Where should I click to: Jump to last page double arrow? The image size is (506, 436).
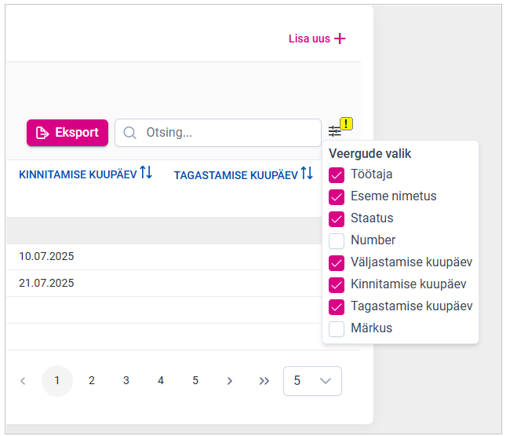pos(264,381)
